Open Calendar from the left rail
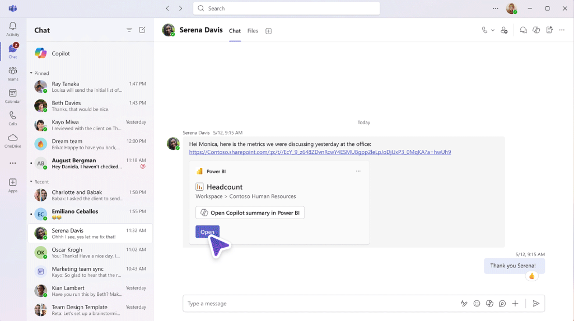 pyautogui.click(x=12, y=96)
